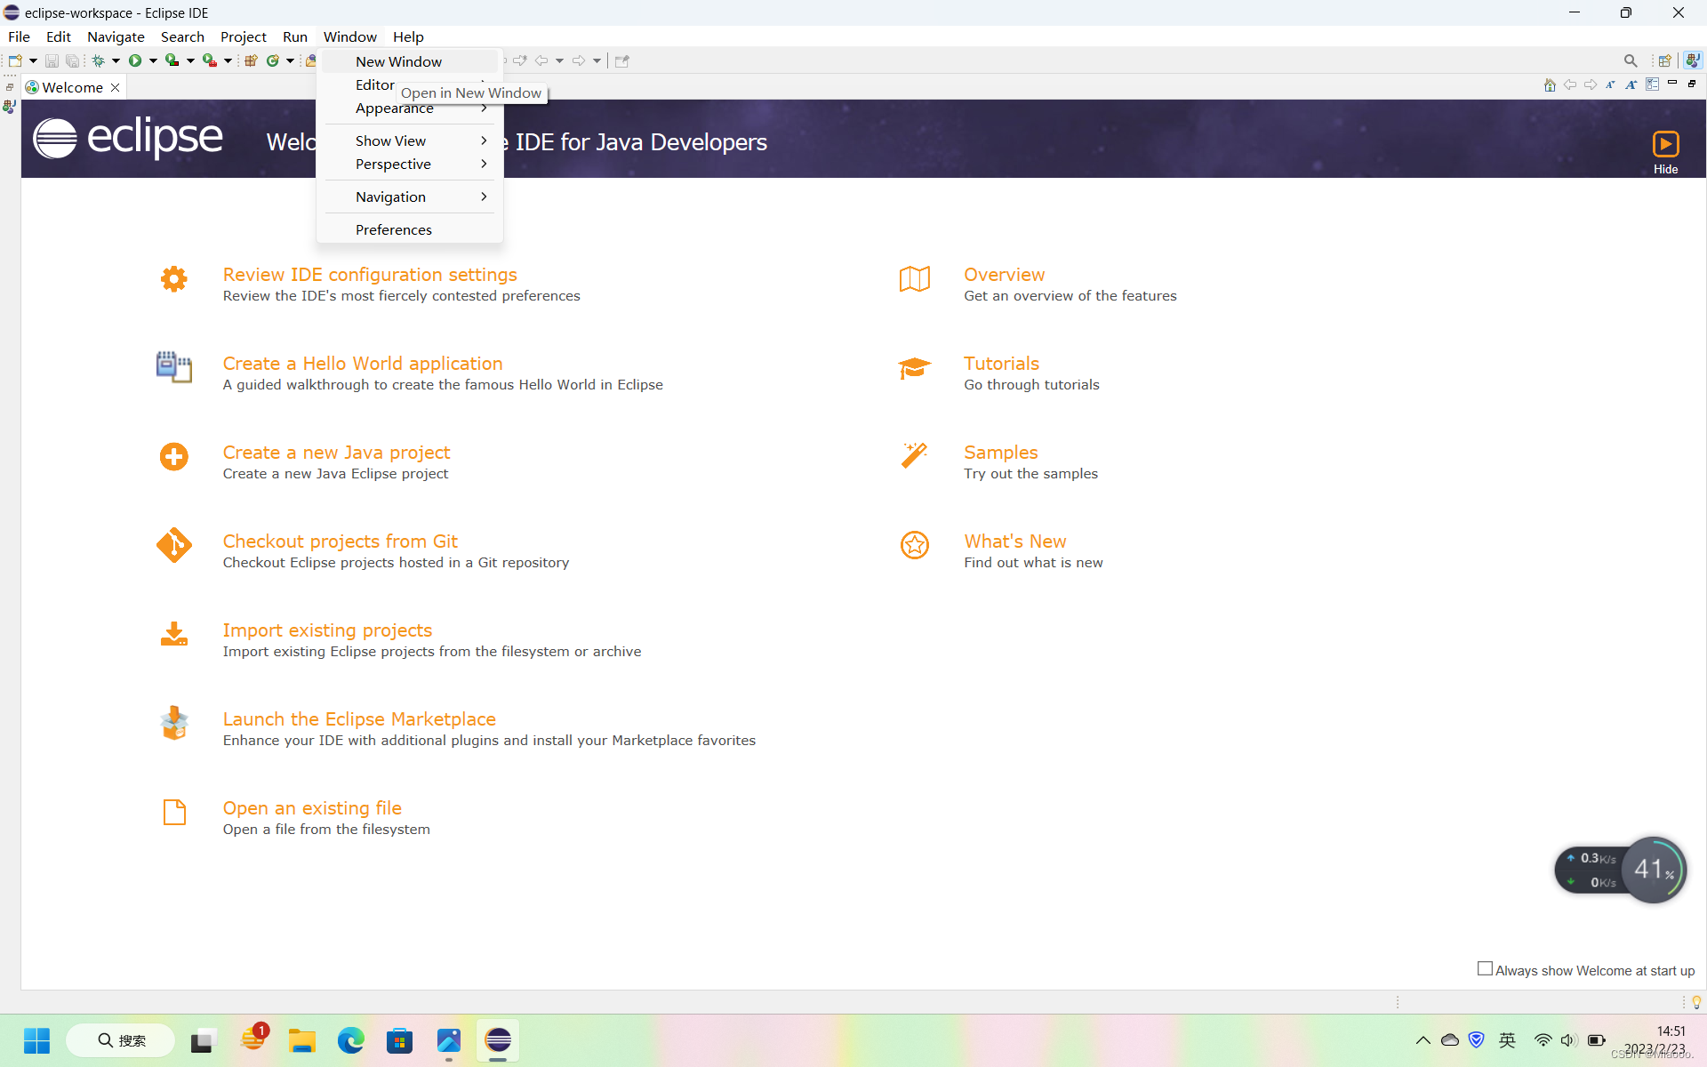1707x1067 pixels.
Task: Open the File menu
Action: pos(19,36)
